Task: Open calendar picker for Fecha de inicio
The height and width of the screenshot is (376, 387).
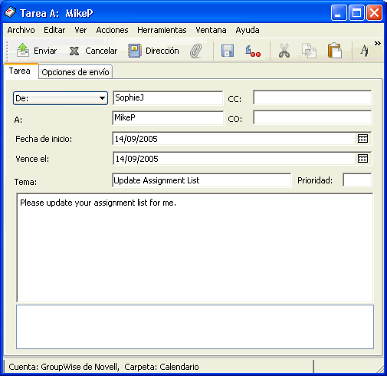Action: [x=362, y=139]
